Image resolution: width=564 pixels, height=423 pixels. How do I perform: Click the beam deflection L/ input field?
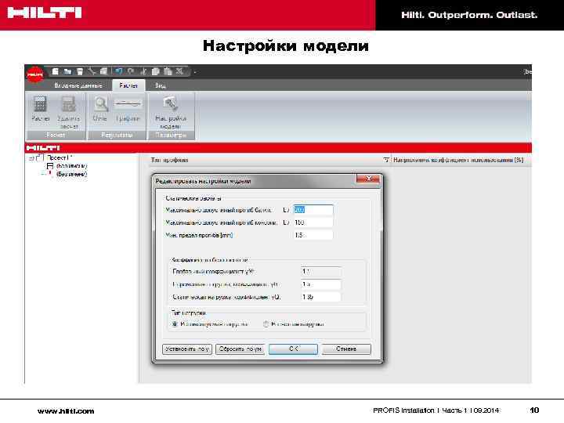(x=313, y=210)
